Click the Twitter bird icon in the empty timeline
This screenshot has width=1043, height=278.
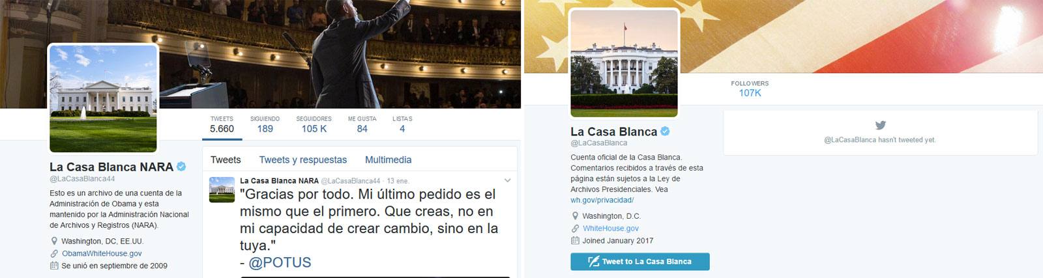880,125
